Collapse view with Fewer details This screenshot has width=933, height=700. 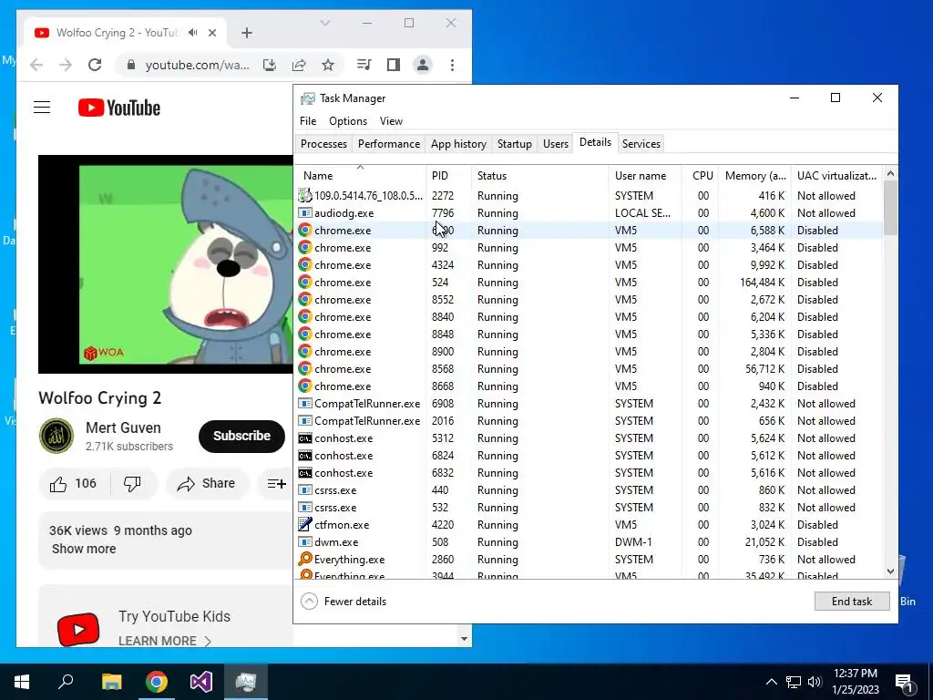[x=343, y=602]
